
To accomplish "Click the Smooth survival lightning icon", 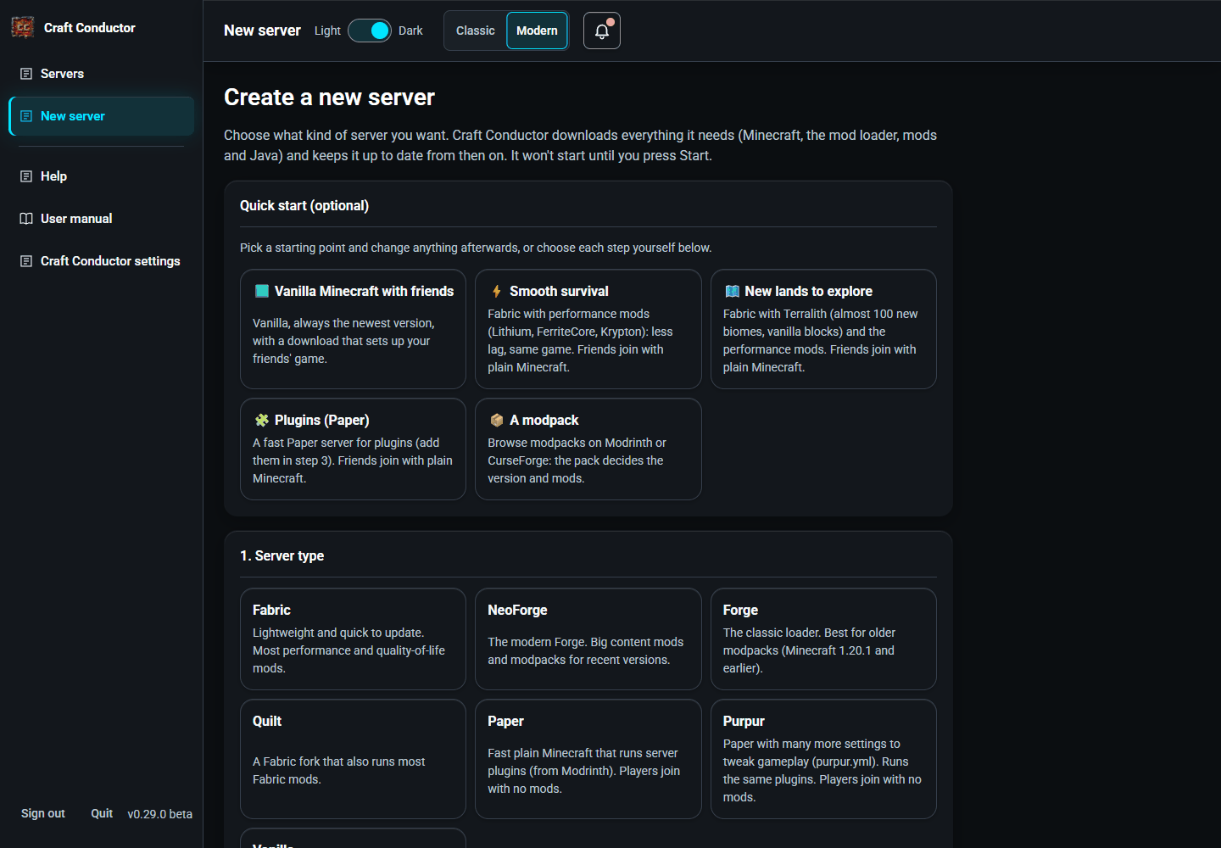I will 497,291.
